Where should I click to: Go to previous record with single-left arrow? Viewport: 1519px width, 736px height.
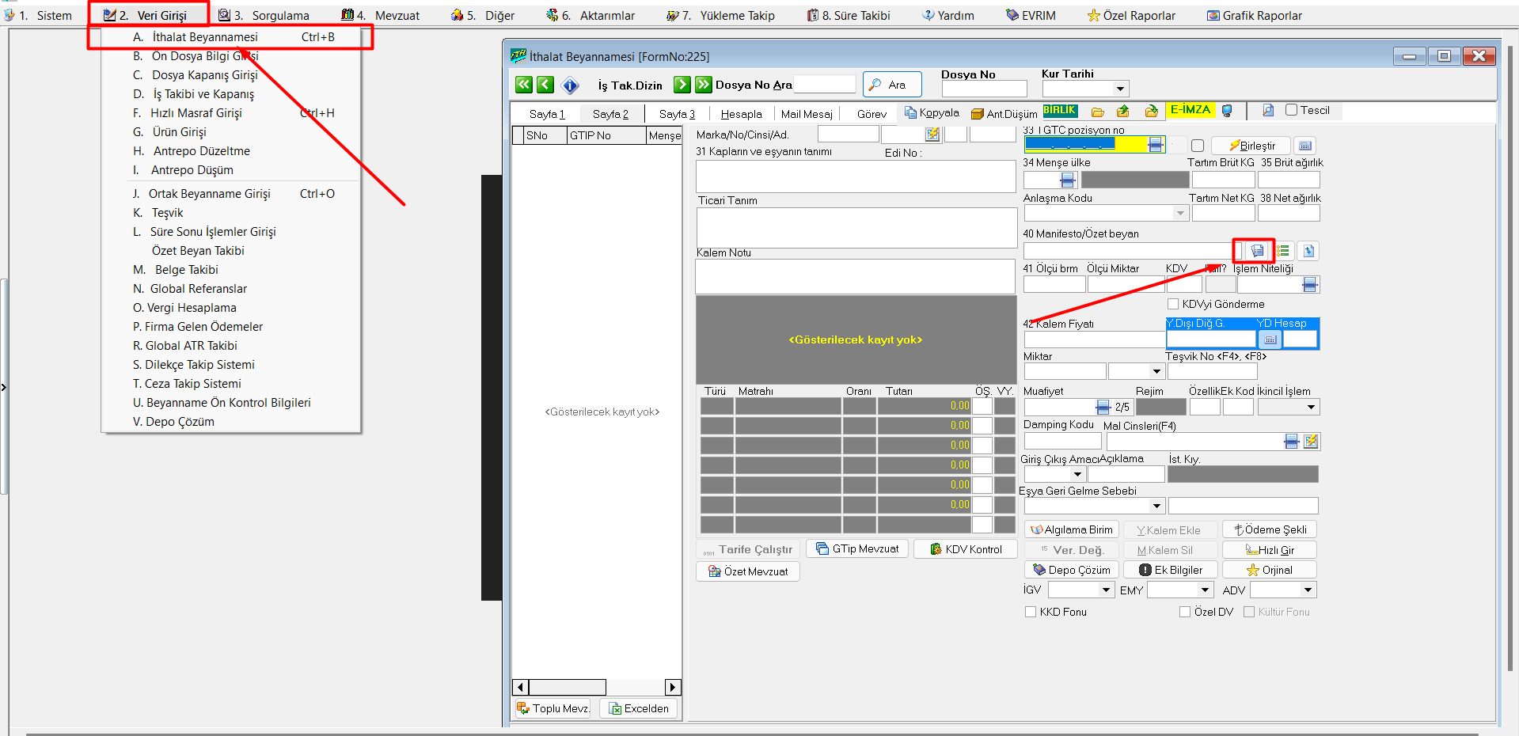[545, 85]
